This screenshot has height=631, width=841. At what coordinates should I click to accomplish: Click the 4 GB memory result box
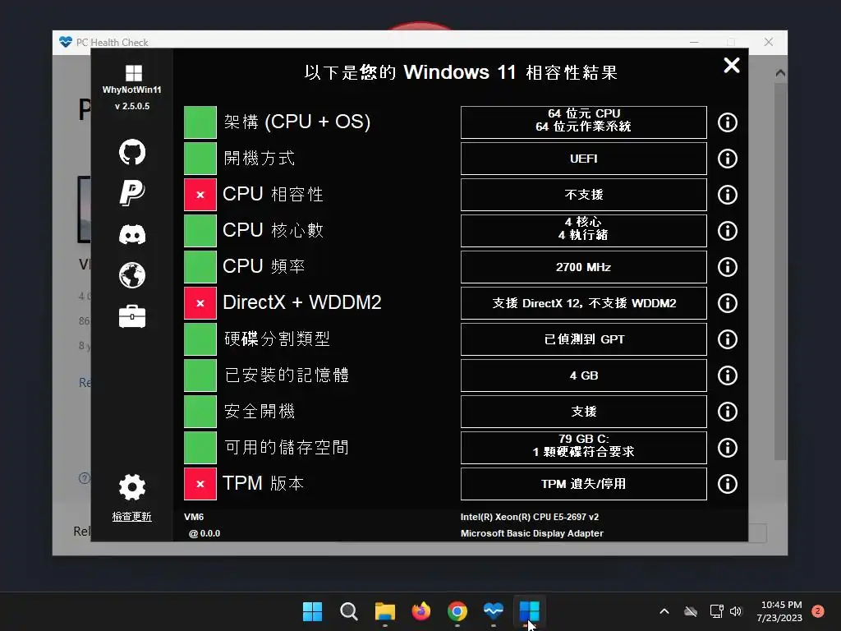pos(584,375)
